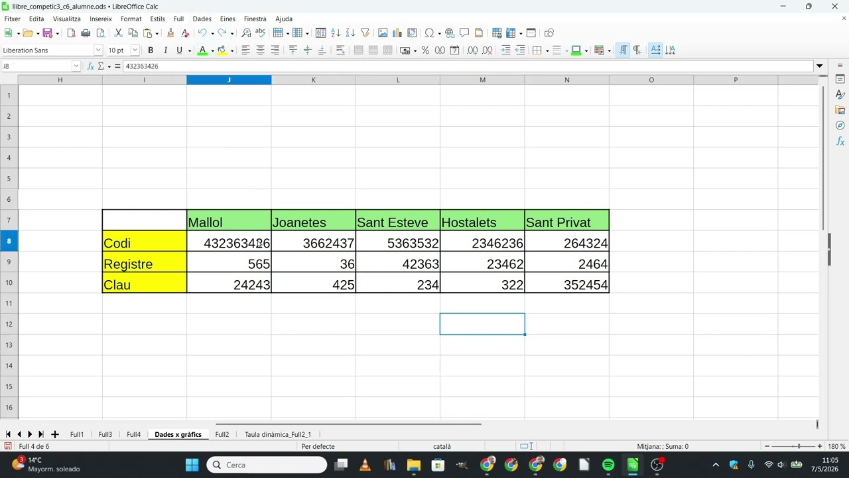The width and height of the screenshot is (849, 478).
Task: Click the Clone formatting paintbrush icon
Action: [x=170, y=33]
